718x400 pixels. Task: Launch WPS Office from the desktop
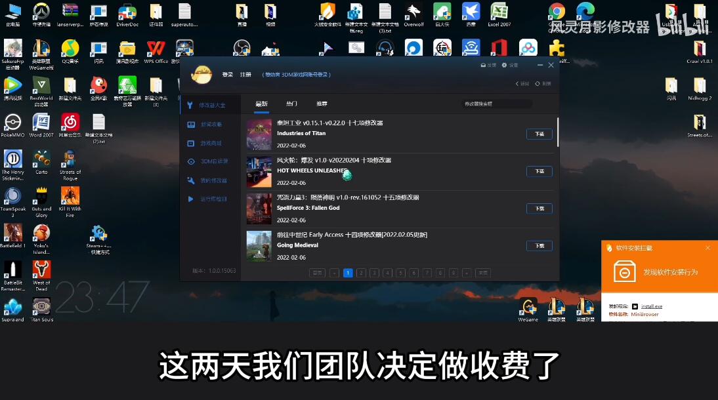[156, 50]
